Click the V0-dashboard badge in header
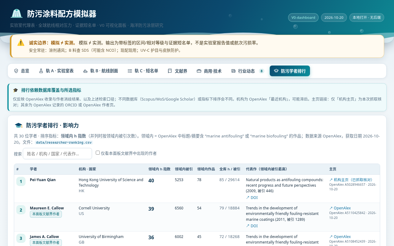Image resolution: width=394 pixels, height=246 pixels. coord(303,18)
